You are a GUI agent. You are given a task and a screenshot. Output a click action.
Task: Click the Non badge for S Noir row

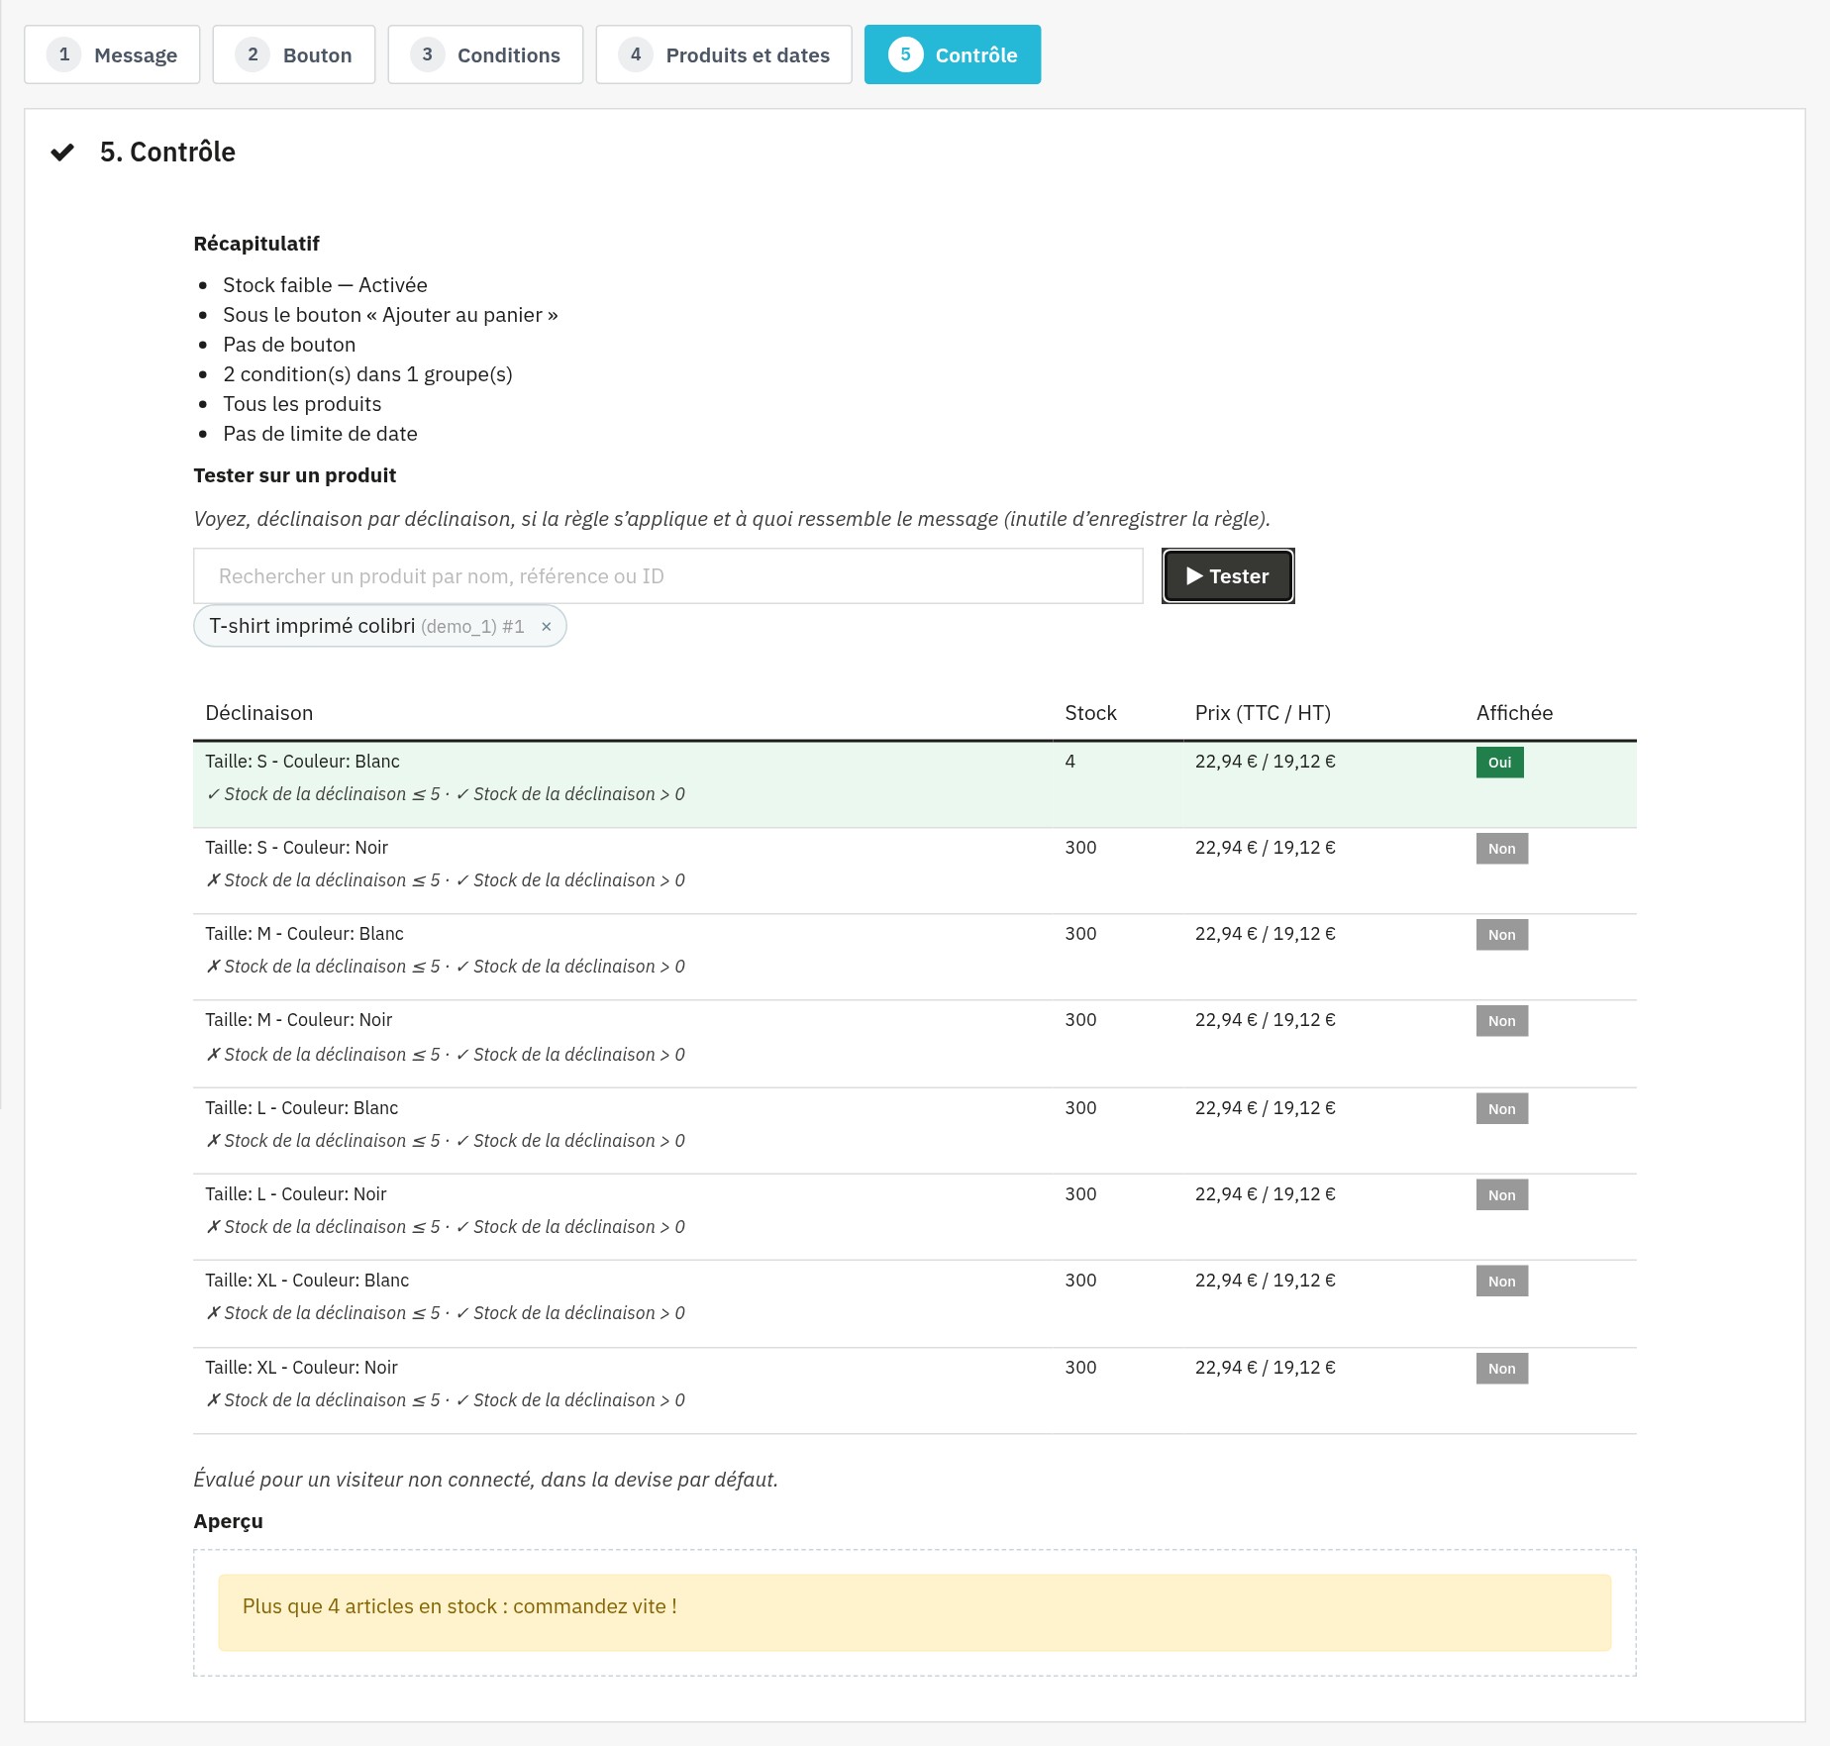point(1501,849)
